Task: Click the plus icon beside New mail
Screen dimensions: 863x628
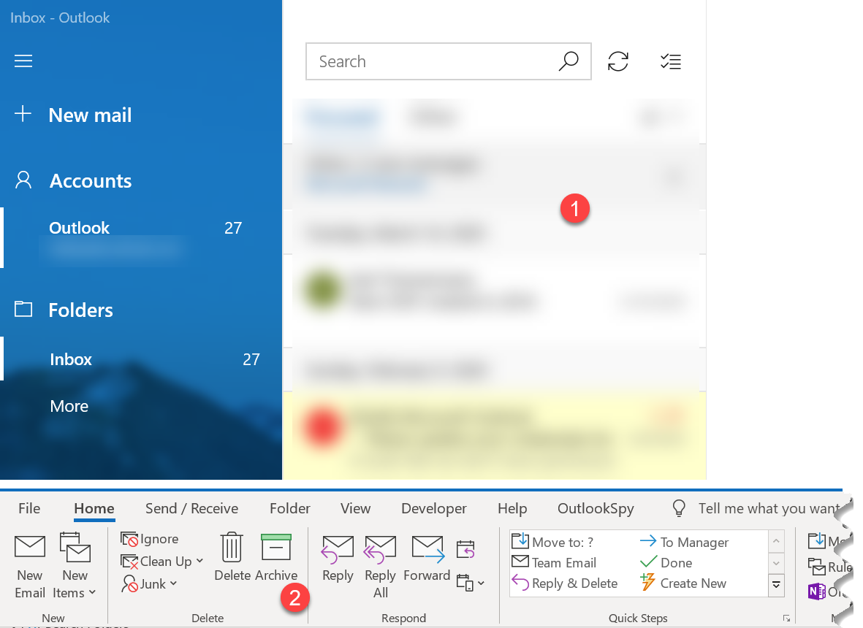Action: coord(23,114)
